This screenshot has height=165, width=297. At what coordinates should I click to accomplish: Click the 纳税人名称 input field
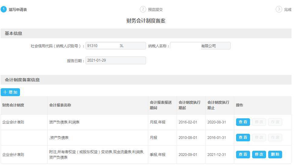200,46
